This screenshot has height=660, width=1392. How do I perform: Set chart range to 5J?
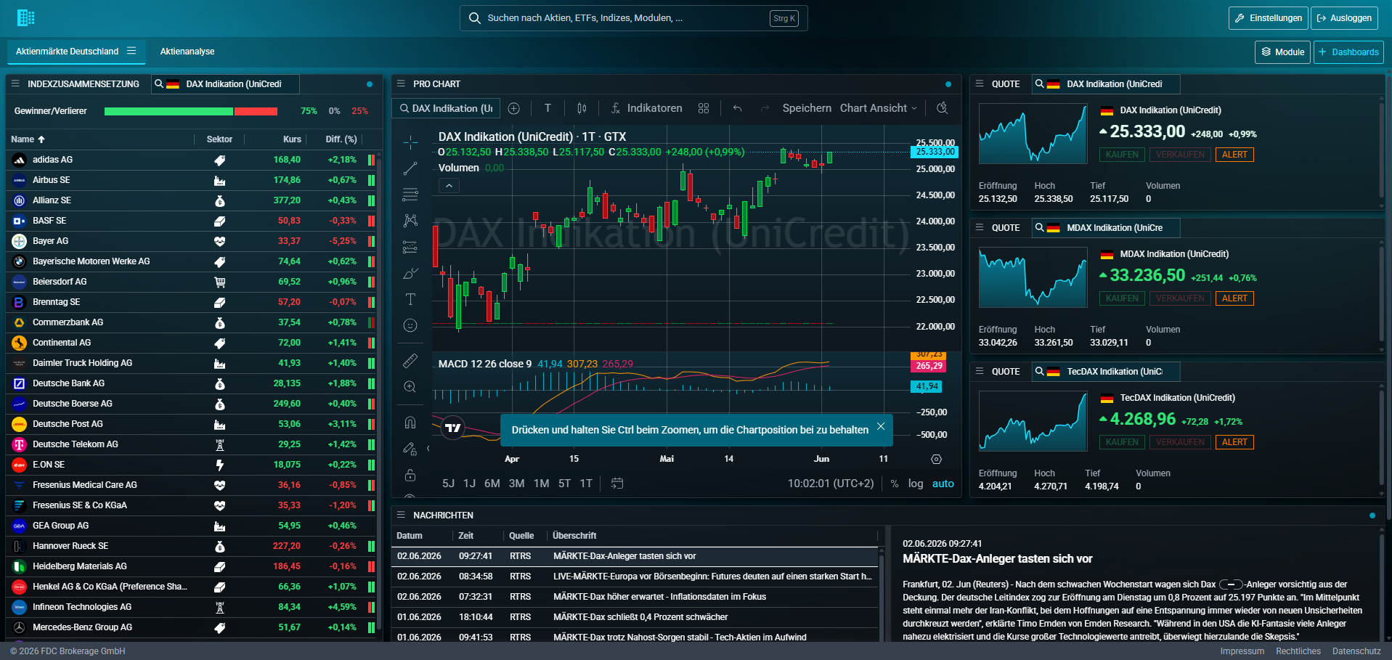[449, 484]
